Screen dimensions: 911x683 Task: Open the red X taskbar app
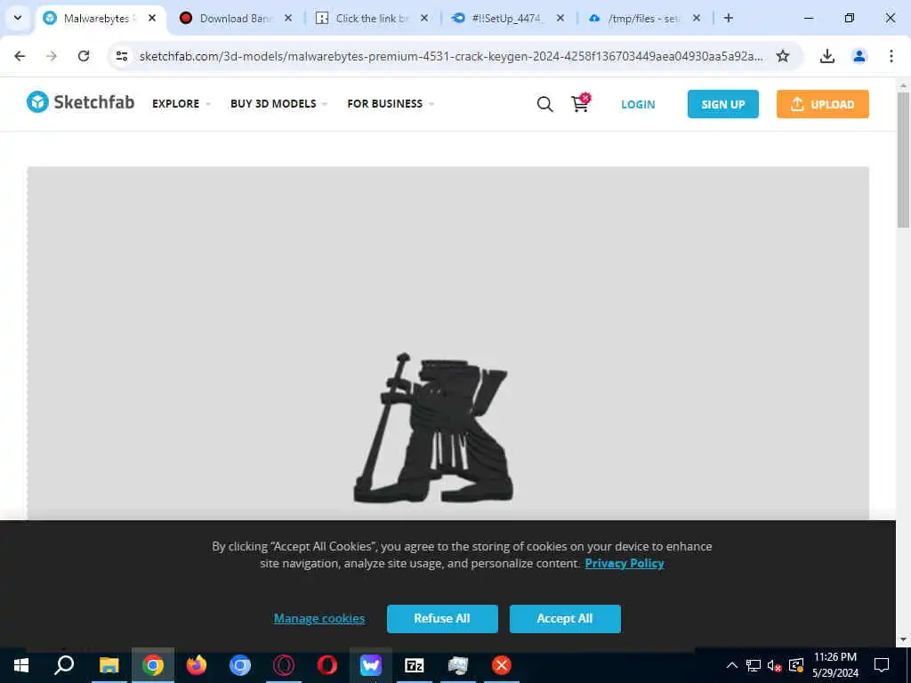pos(502,665)
